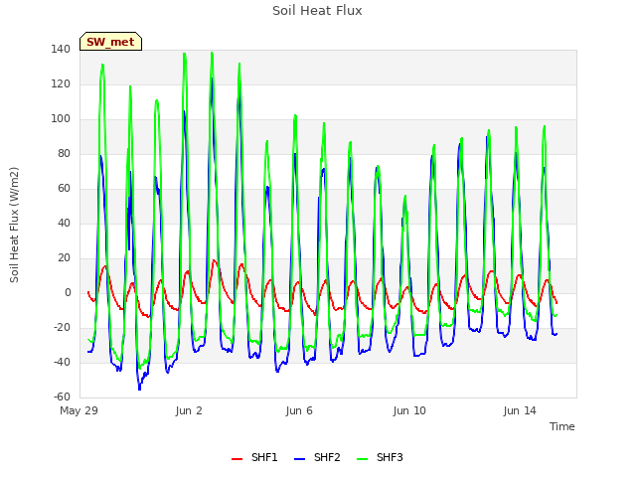636x477 pixels.
Task: Click the 140 y-axis tick label
Action: point(61,49)
